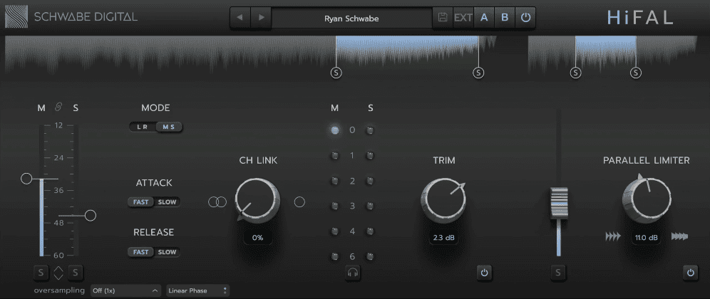Edit the 11.0 dB parallel limiter value

[646, 238]
